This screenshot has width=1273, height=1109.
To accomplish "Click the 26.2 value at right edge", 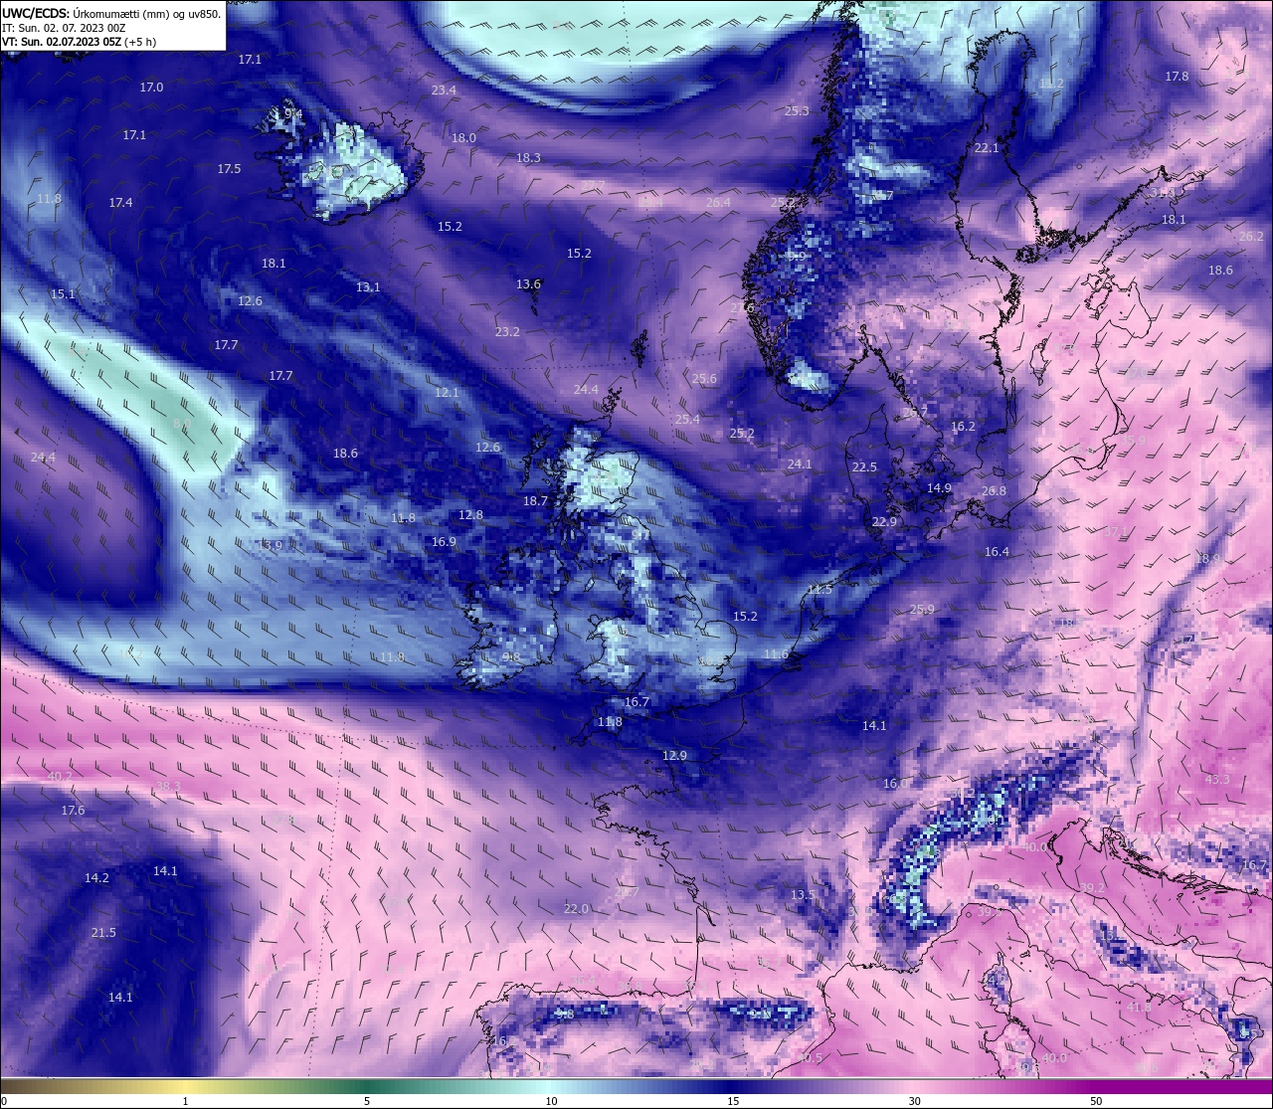I will tap(1250, 237).
